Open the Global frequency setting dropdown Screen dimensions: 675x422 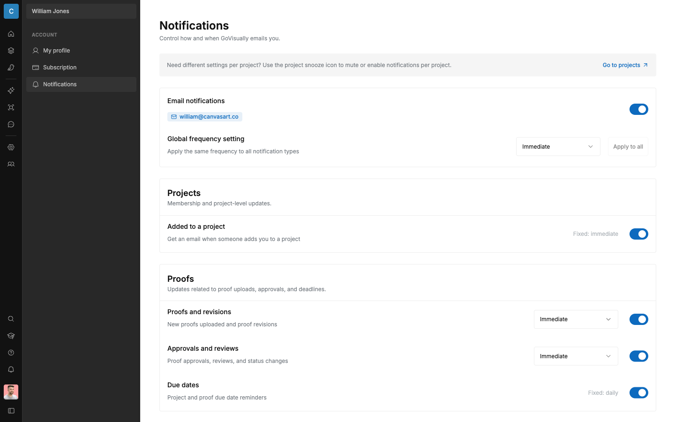pos(558,147)
